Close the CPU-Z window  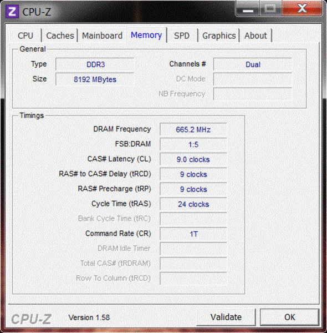pos(302,8)
